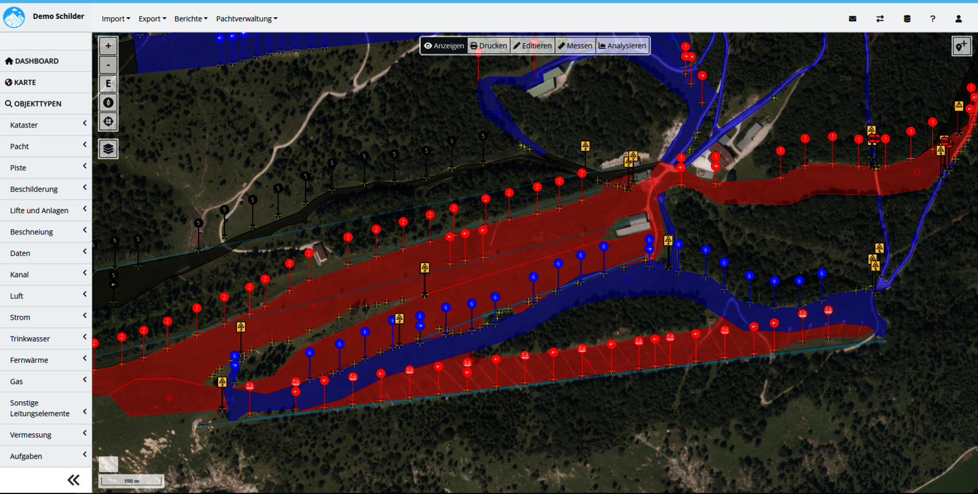Screen dimensions: 978x494
Task: Open Objekttypen search section
Action: (46, 104)
